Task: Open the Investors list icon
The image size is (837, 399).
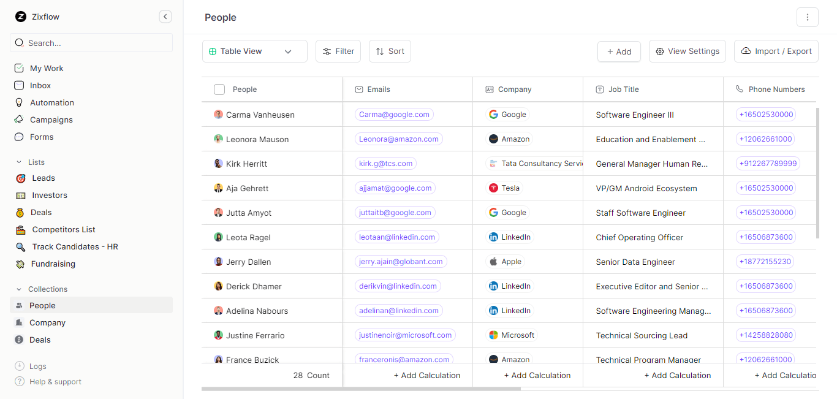Action: (x=20, y=195)
